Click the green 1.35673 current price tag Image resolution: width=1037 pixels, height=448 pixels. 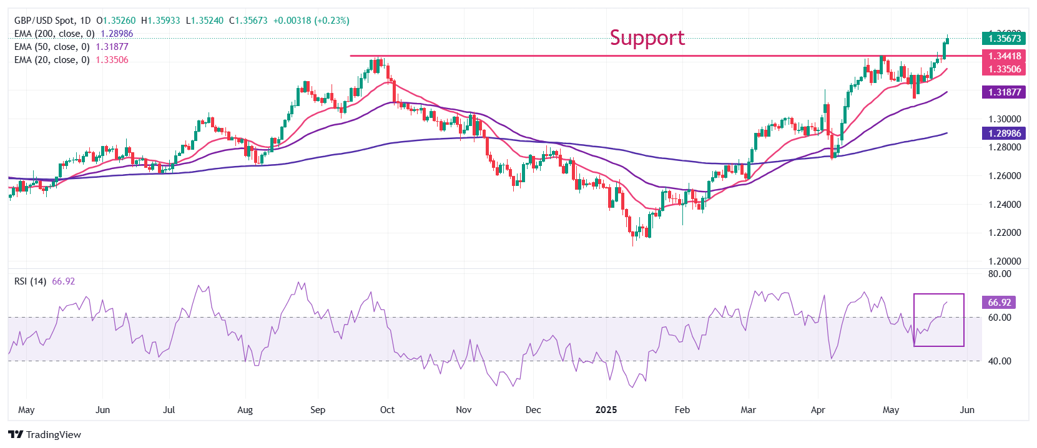pos(1004,39)
